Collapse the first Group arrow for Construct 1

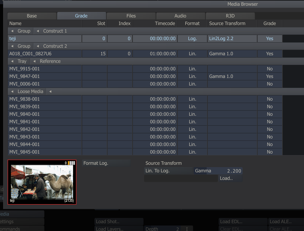pyautogui.click(x=12, y=31)
